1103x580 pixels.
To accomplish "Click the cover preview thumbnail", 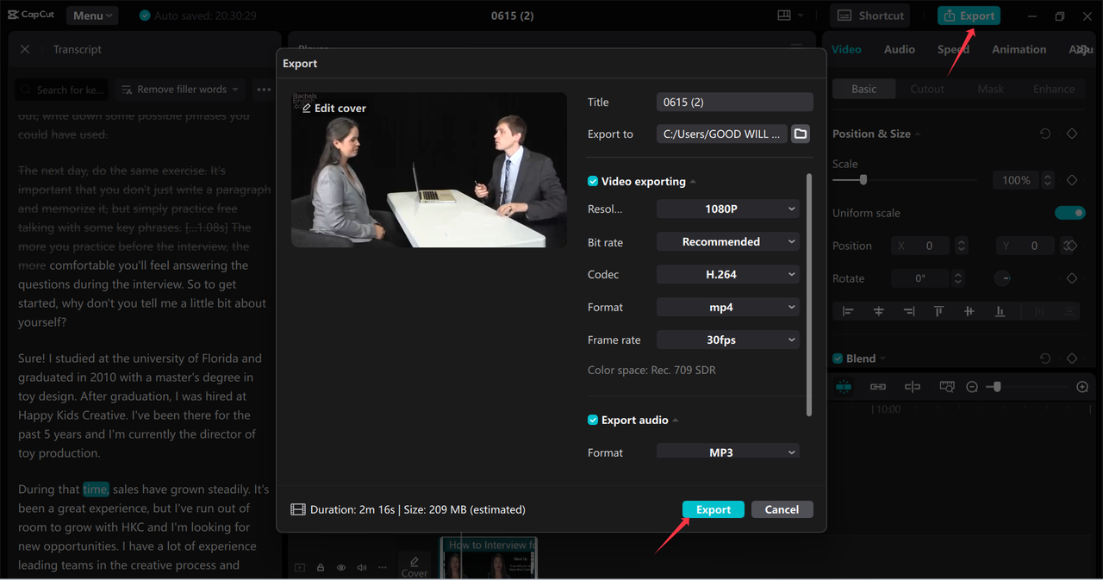I will pos(429,170).
